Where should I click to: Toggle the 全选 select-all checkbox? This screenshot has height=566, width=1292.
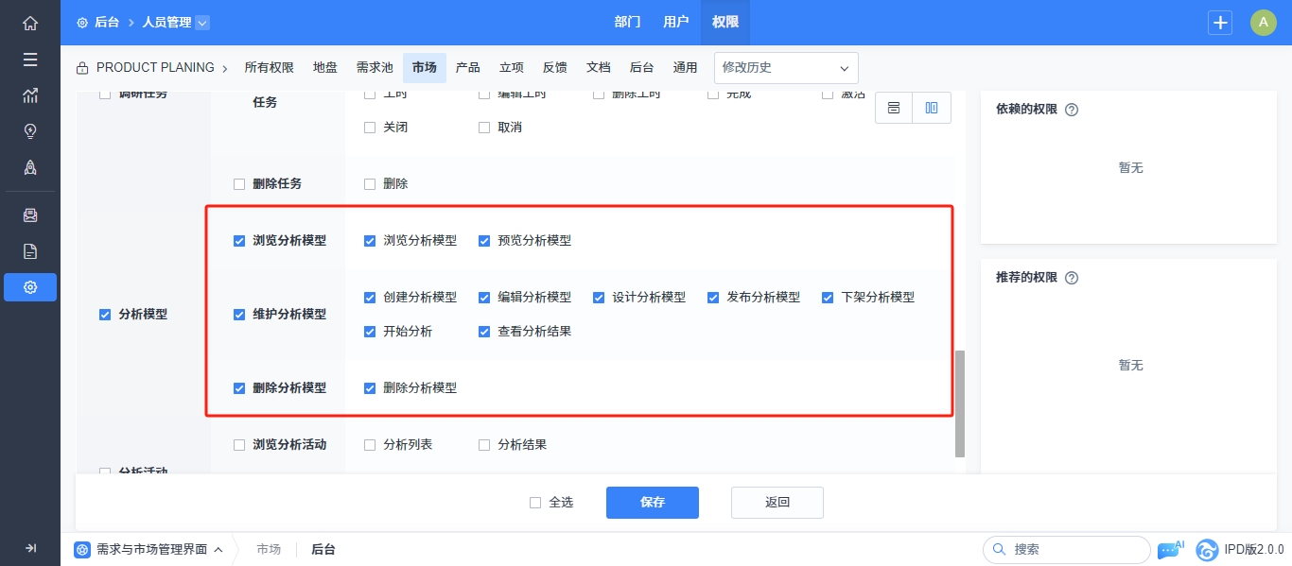[x=535, y=503]
